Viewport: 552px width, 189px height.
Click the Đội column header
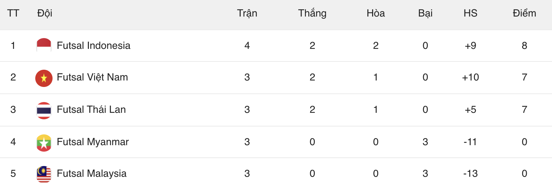pyautogui.click(x=45, y=13)
